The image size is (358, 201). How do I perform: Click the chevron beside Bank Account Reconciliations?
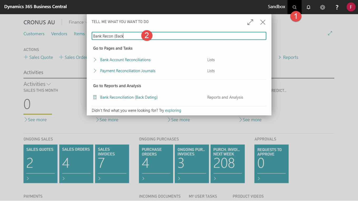(95, 60)
